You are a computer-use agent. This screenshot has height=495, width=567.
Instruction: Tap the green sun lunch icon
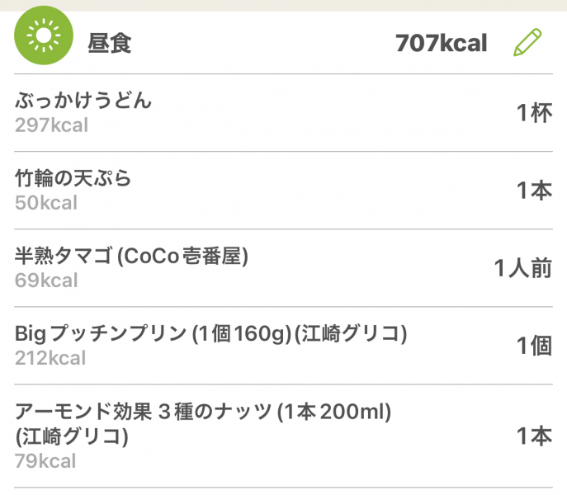40,38
